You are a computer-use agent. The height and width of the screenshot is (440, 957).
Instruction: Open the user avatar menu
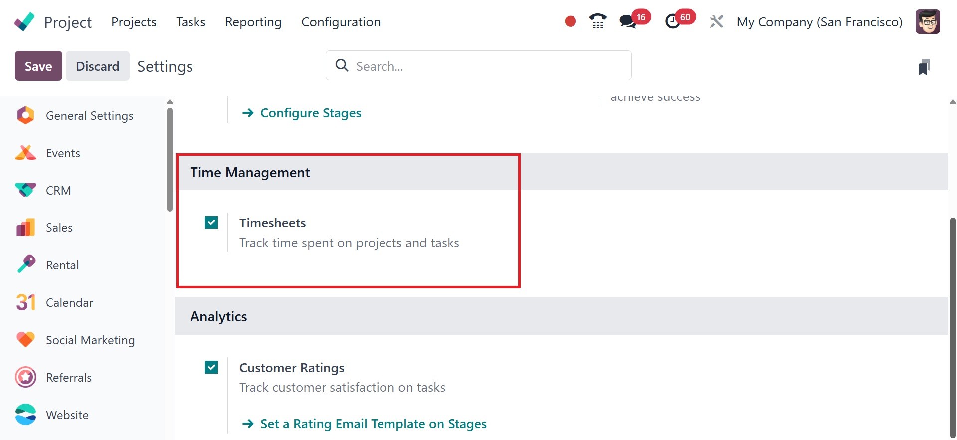pyautogui.click(x=928, y=22)
